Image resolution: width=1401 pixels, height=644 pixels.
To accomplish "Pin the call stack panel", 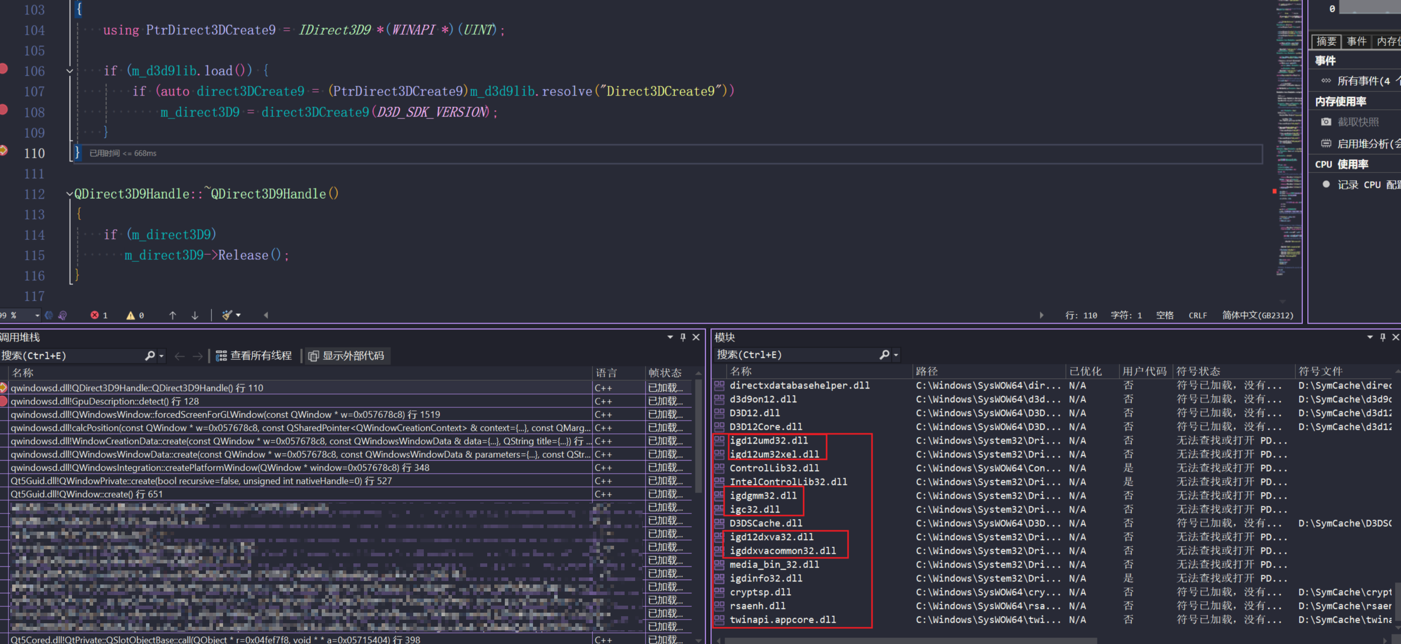I will [683, 337].
